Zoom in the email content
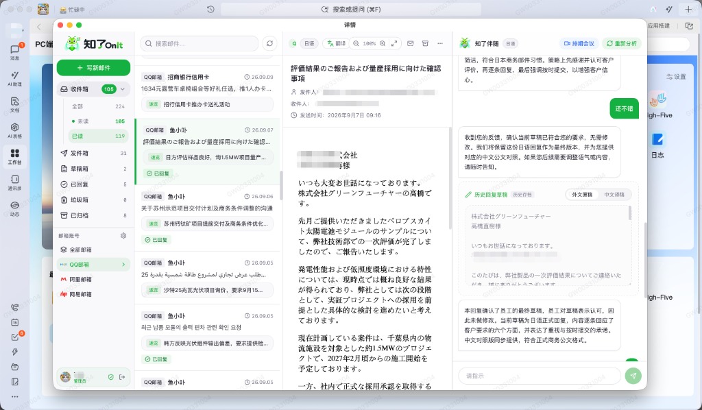 [x=383, y=43]
